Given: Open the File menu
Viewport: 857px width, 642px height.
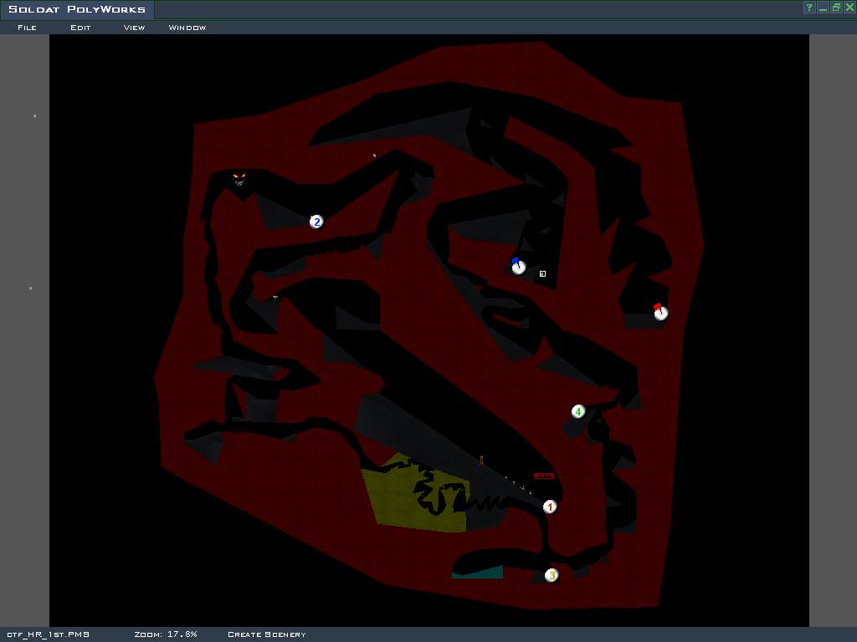Looking at the screenshot, I should tap(27, 28).
